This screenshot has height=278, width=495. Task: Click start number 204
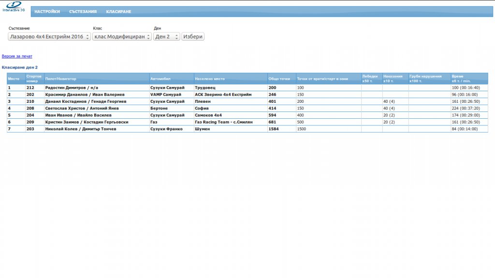(30, 115)
